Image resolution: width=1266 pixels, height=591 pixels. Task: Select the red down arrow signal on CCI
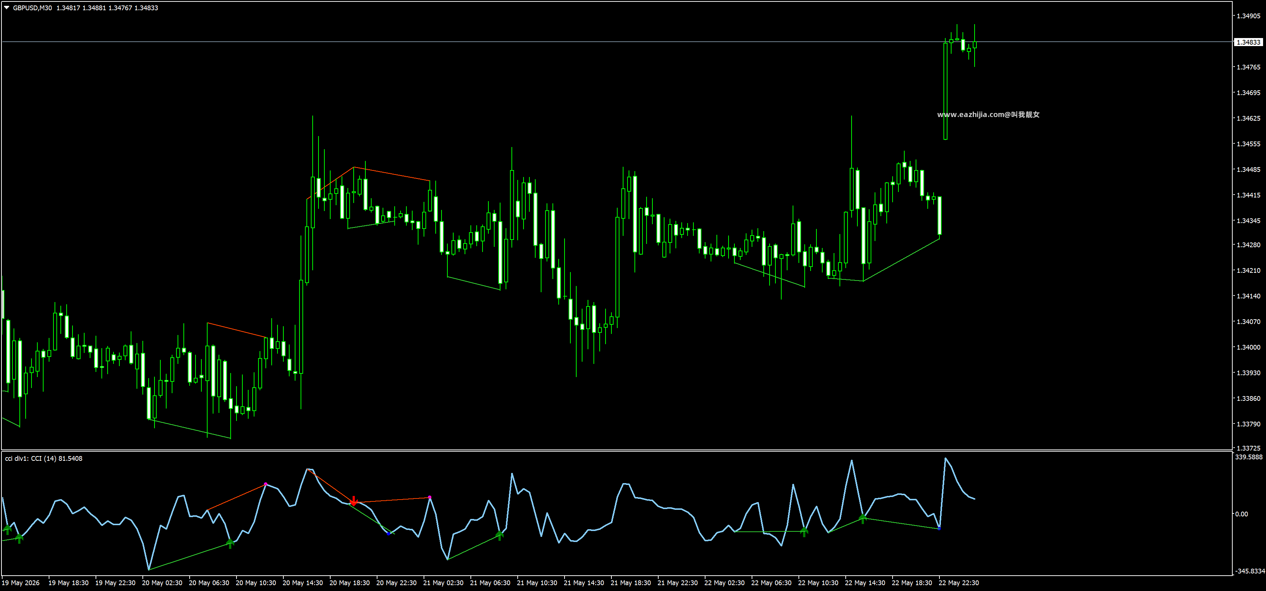point(353,501)
